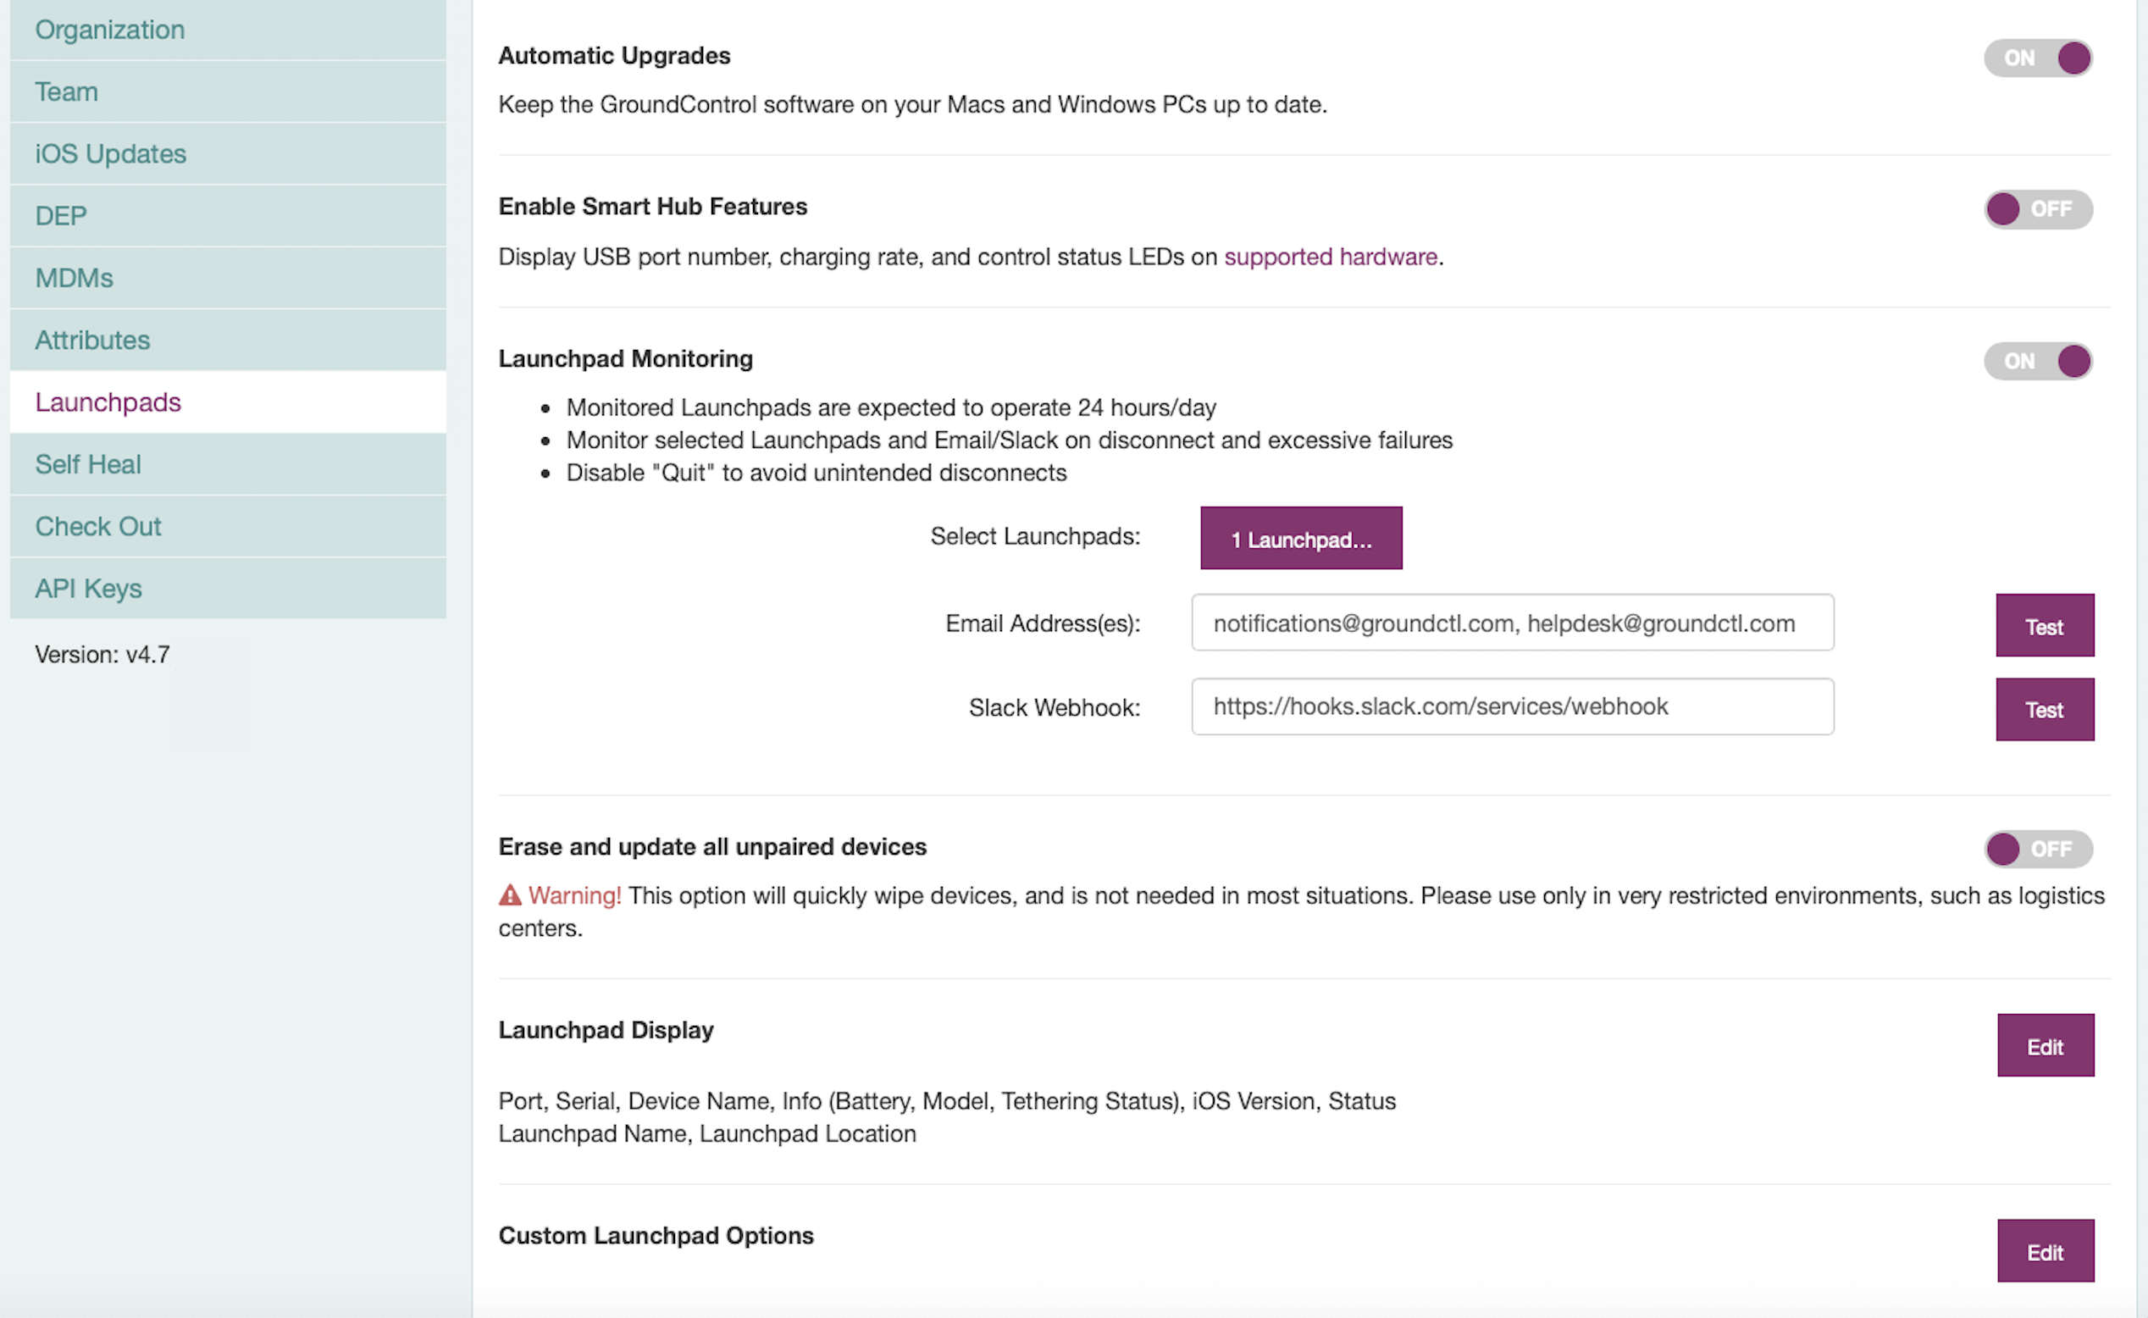The image size is (2148, 1318).
Task: Go to API Keys page
Action: [88, 589]
